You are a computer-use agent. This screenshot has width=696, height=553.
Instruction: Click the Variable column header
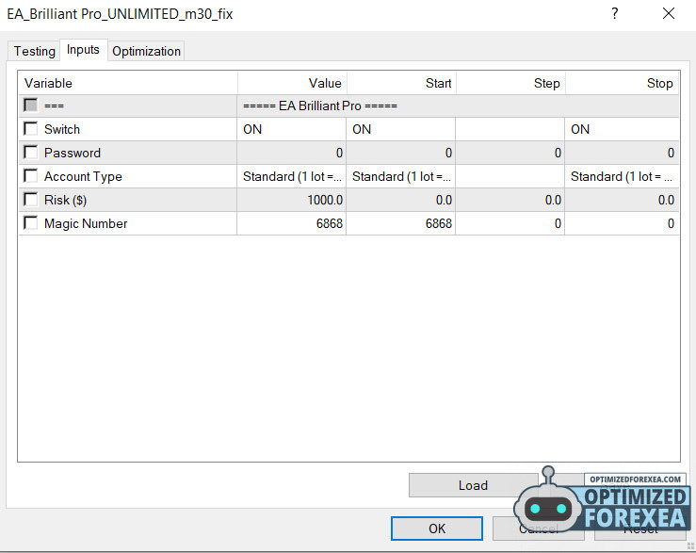click(x=128, y=83)
